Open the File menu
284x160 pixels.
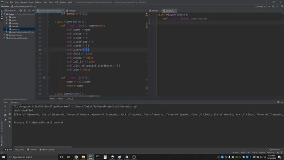(7, 2)
